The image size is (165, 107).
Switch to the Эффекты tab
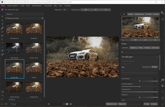pos(133,48)
